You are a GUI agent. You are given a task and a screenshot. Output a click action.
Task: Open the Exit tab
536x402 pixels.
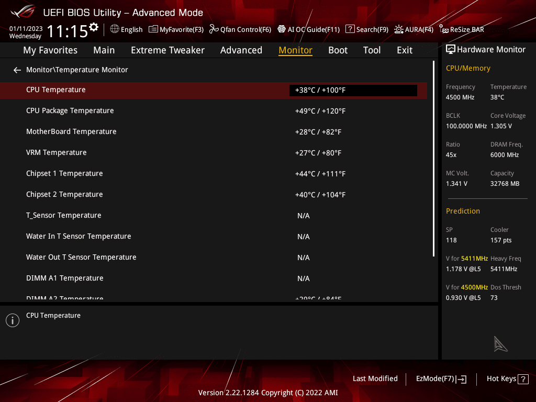[x=405, y=50]
